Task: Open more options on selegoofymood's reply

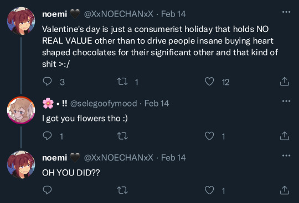Action: click(x=286, y=101)
